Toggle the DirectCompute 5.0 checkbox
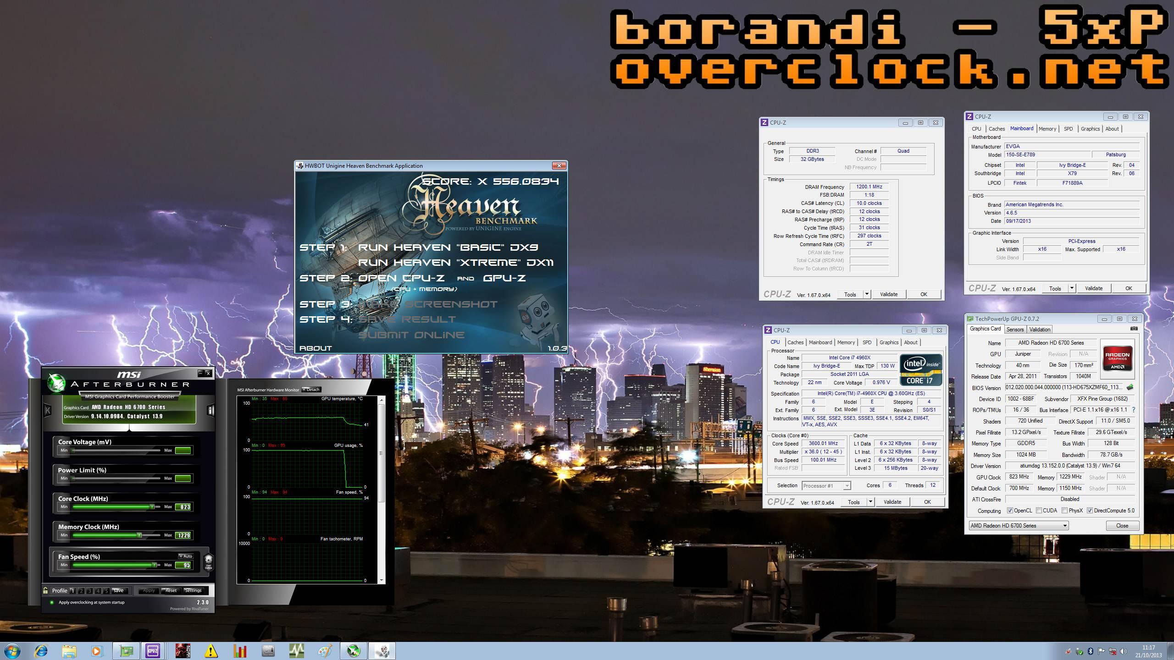The image size is (1174, 660). (1090, 511)
